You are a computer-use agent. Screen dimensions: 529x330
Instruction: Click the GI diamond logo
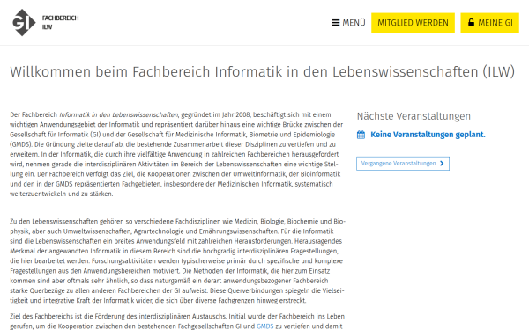tap(24, 23)
